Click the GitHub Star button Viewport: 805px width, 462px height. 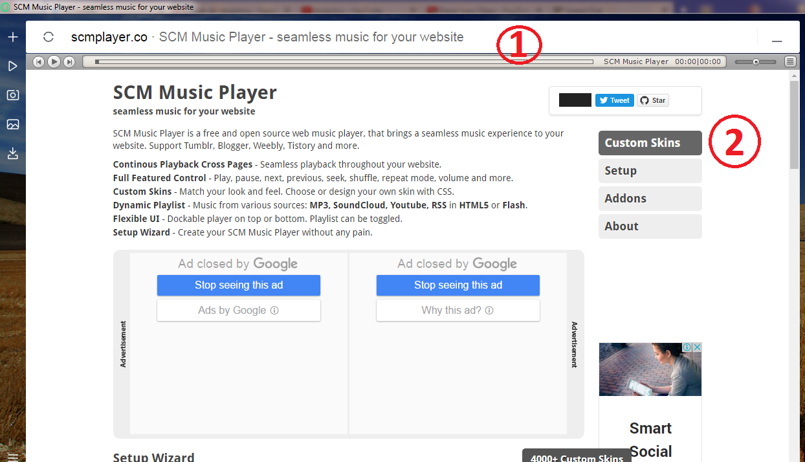tap(653, 100)
